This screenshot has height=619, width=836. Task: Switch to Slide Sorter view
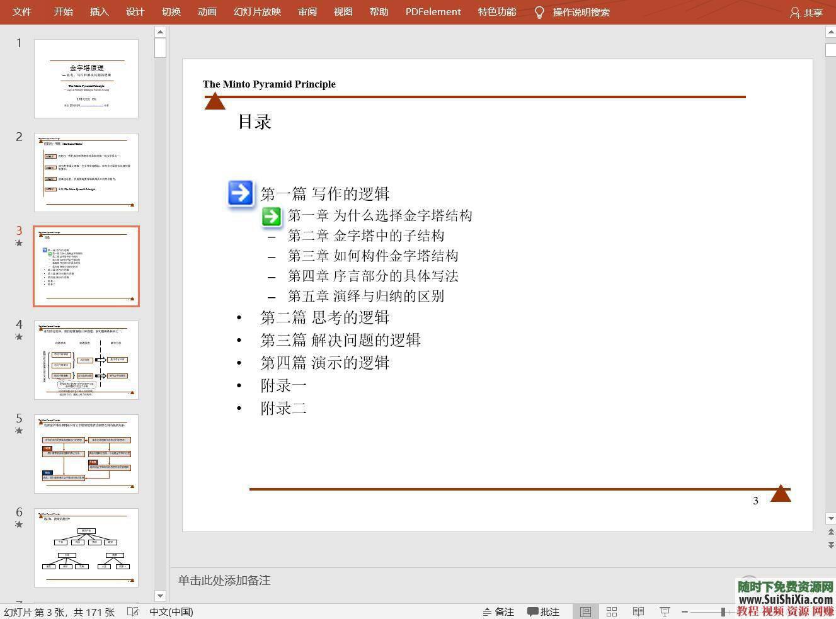tap(611, 611)
